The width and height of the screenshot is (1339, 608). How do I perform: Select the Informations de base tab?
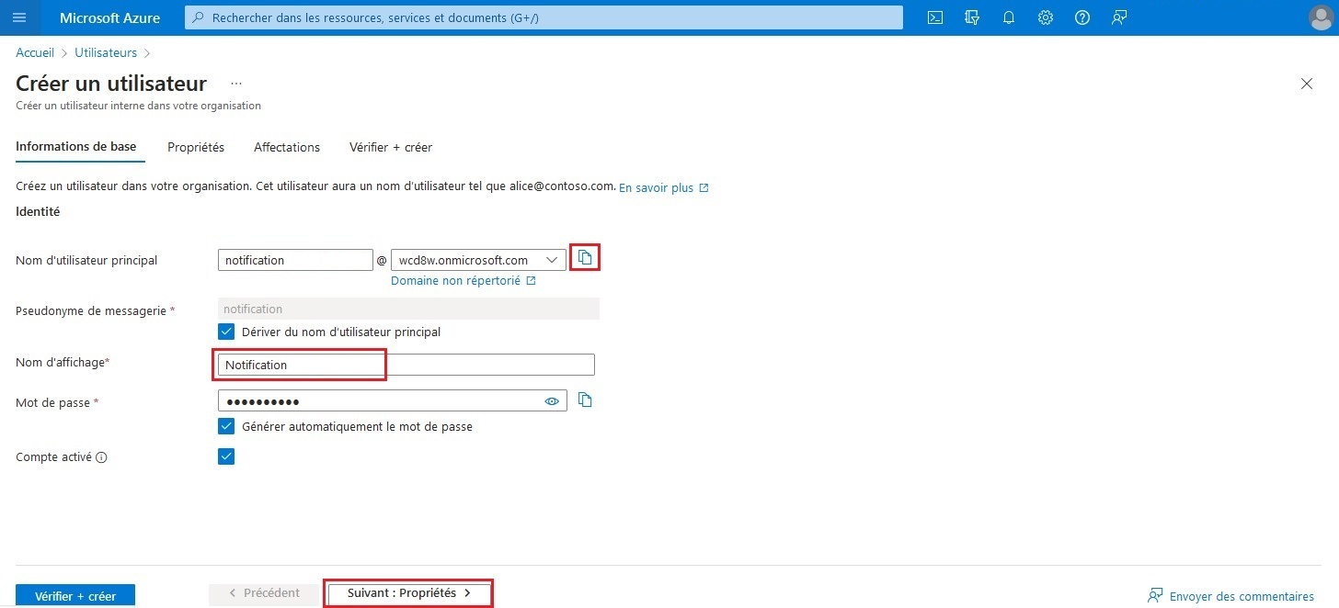coord(76,147)
